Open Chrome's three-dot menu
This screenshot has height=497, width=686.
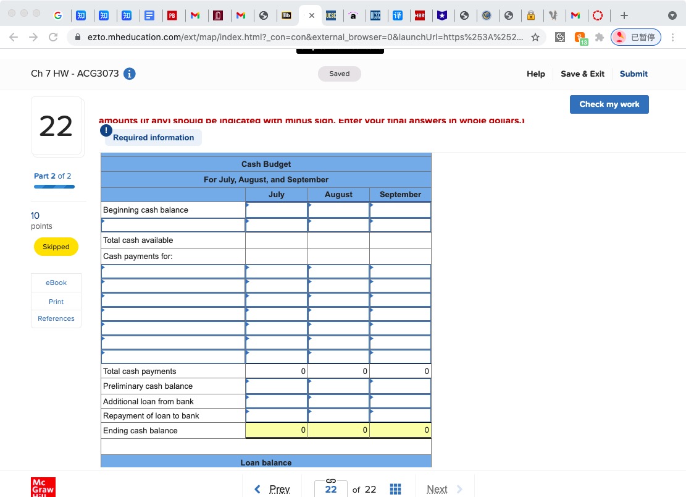tap(673, 37)
